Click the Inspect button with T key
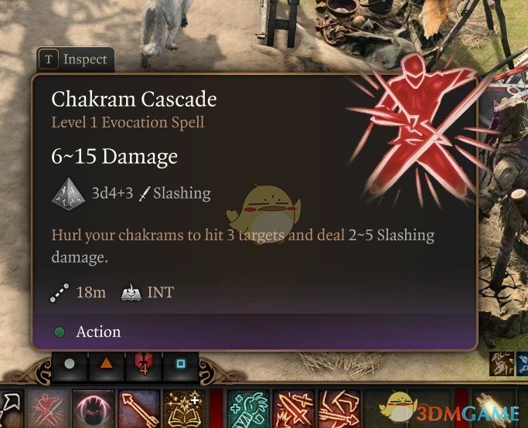This screenshot has height=428, width=528. [76, 59]
